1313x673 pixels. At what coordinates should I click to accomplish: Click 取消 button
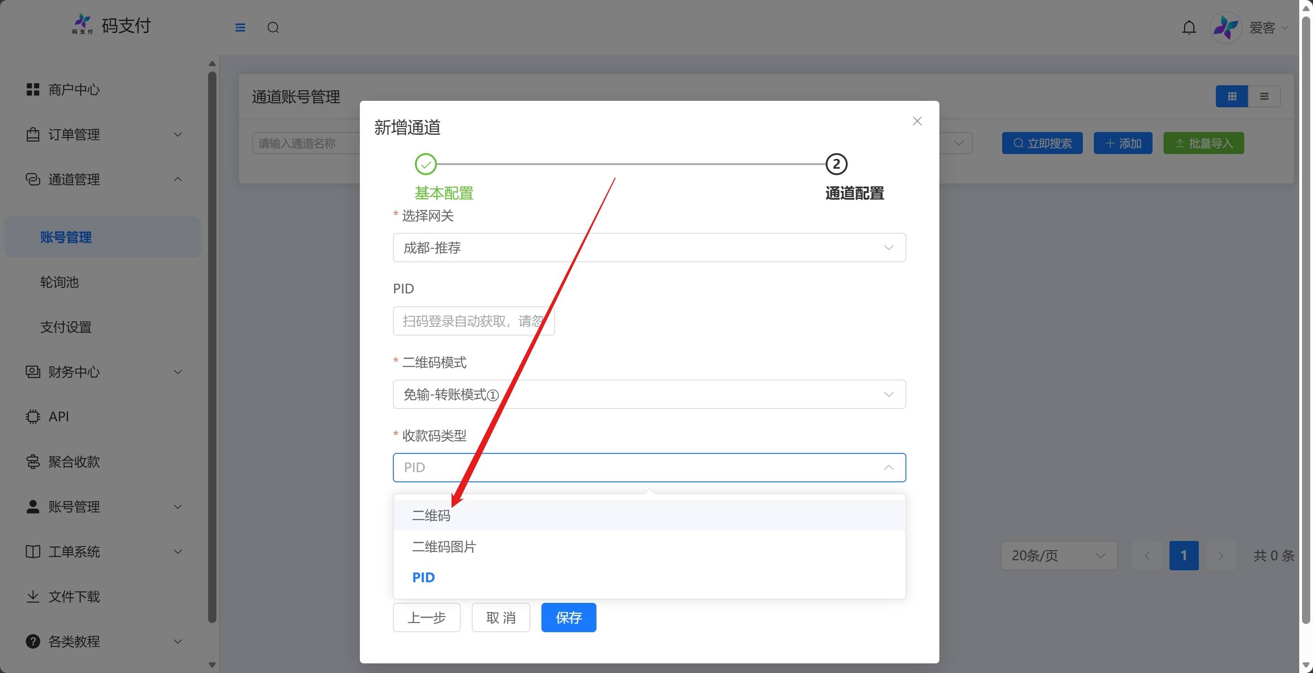[x=501, y=618]
